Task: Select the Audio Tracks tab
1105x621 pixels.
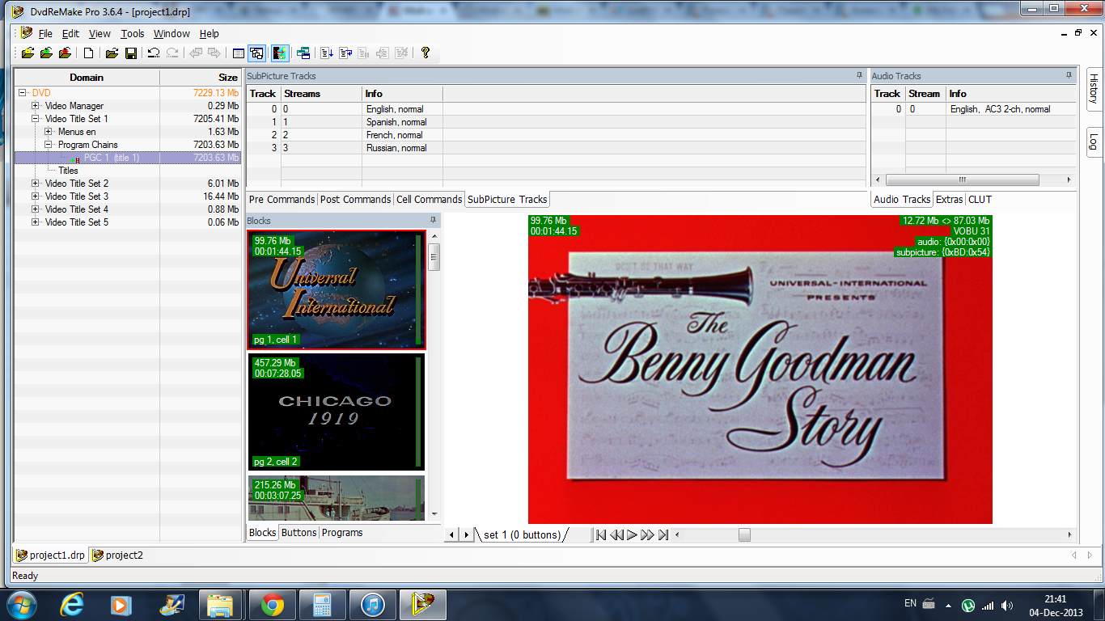Action: tap(902, 200)
